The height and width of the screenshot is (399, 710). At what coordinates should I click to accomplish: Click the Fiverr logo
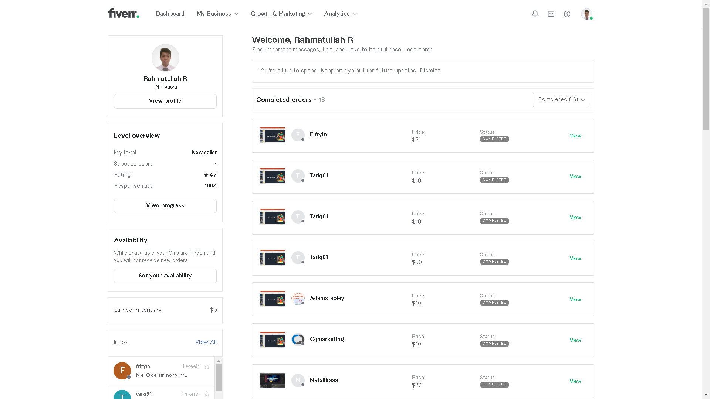(124, 14)
